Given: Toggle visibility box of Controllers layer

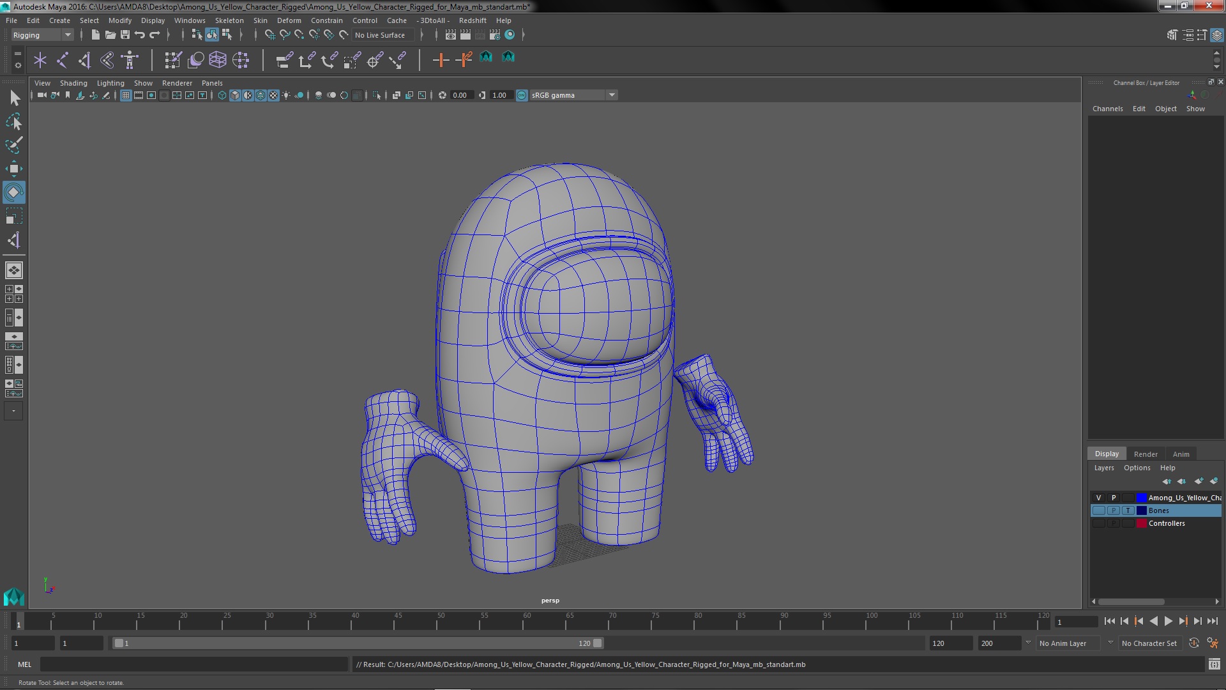Looking at the screenshot, I should (1098, 523).
